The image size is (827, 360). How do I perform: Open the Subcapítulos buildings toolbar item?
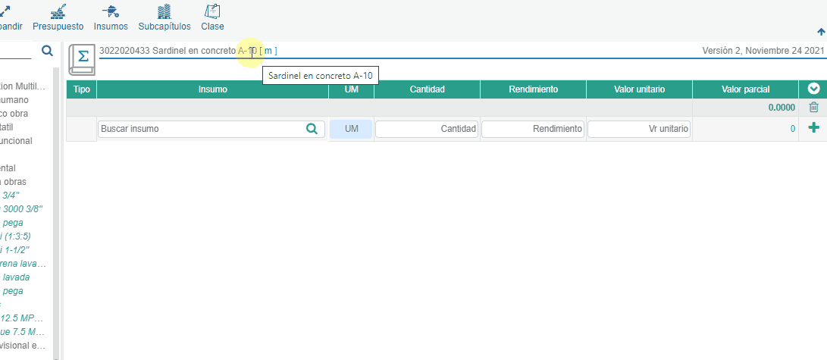pyautogui.click(x=164, y=17)
